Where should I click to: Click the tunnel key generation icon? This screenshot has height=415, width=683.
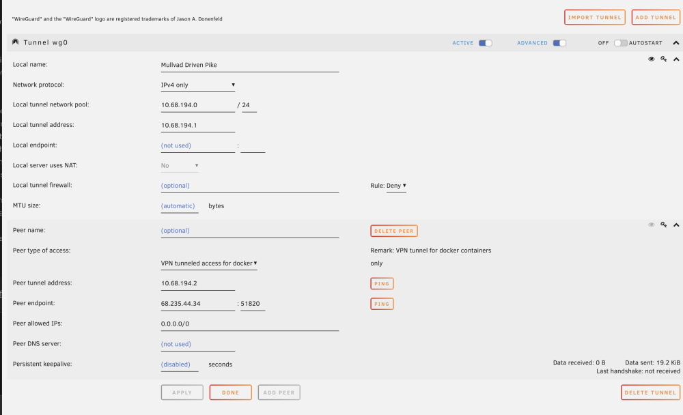tap(663, 59)
